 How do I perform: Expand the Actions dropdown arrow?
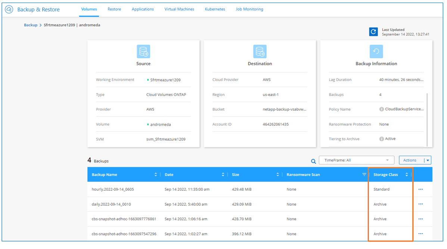pos(428,161)
